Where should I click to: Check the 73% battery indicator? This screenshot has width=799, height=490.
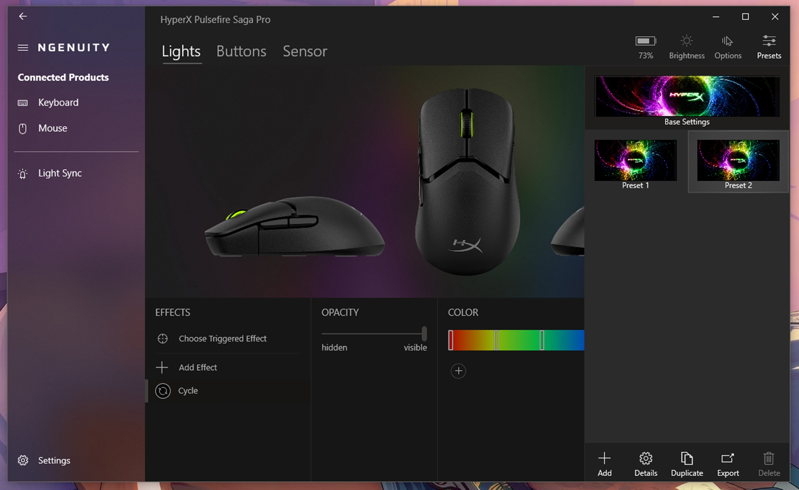coord(646,47)
